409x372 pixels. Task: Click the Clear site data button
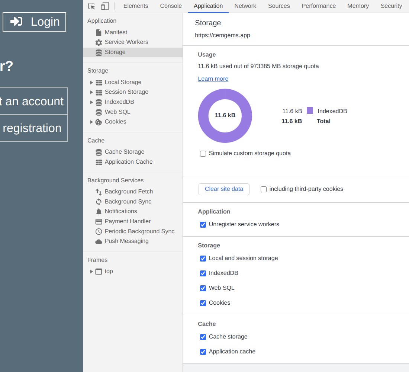[224, 189]
